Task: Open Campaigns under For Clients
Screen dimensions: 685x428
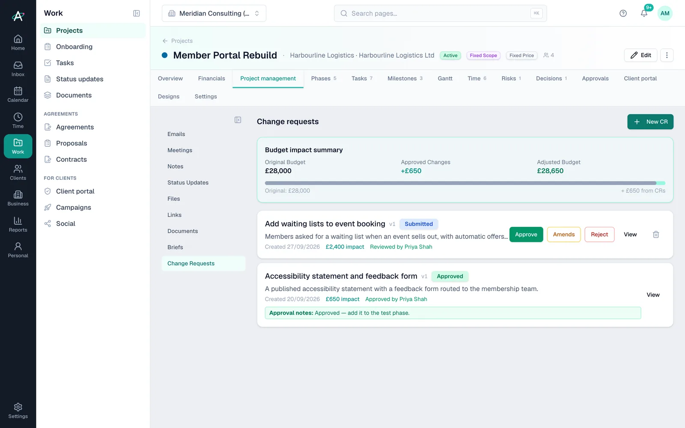Action: 93,208
